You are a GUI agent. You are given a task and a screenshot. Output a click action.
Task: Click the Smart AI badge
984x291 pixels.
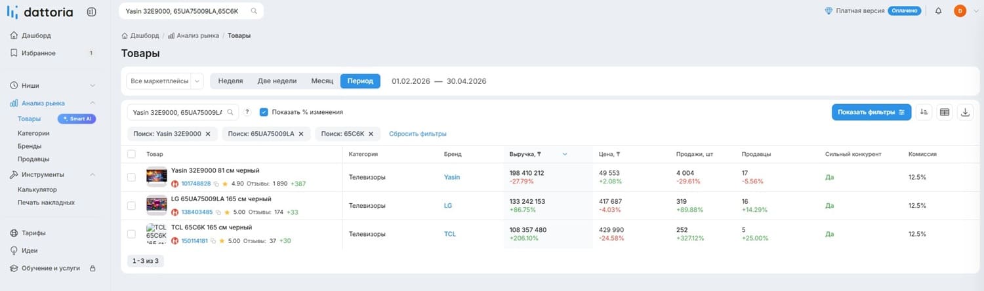click(x=77, y=119)
